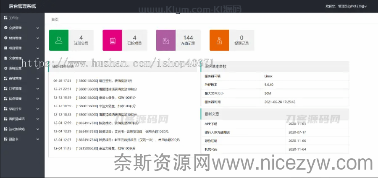
Task: Expand the 财务管理 menu chevron
Action: pos(38,38)
